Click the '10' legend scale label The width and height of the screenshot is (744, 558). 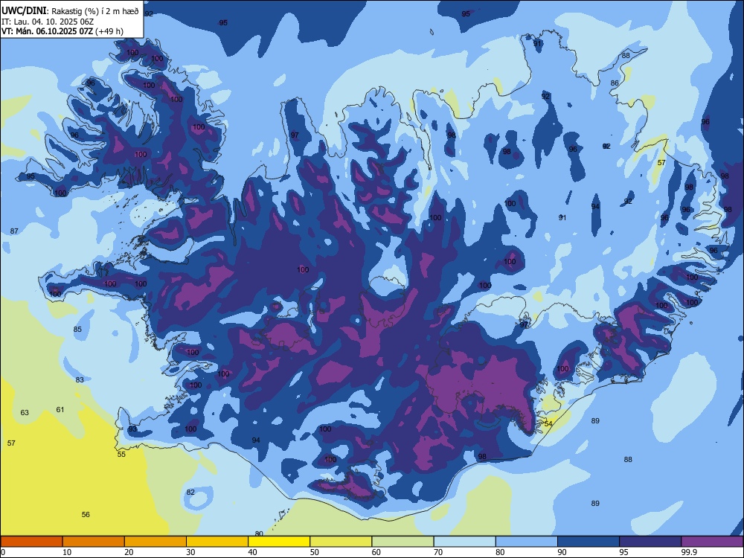click(67, 552)
